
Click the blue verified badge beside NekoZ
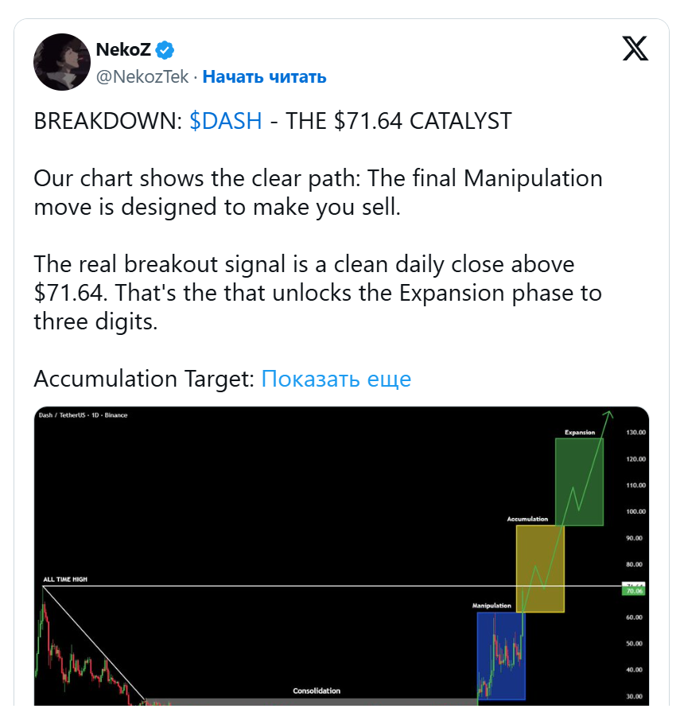point(165,50)
